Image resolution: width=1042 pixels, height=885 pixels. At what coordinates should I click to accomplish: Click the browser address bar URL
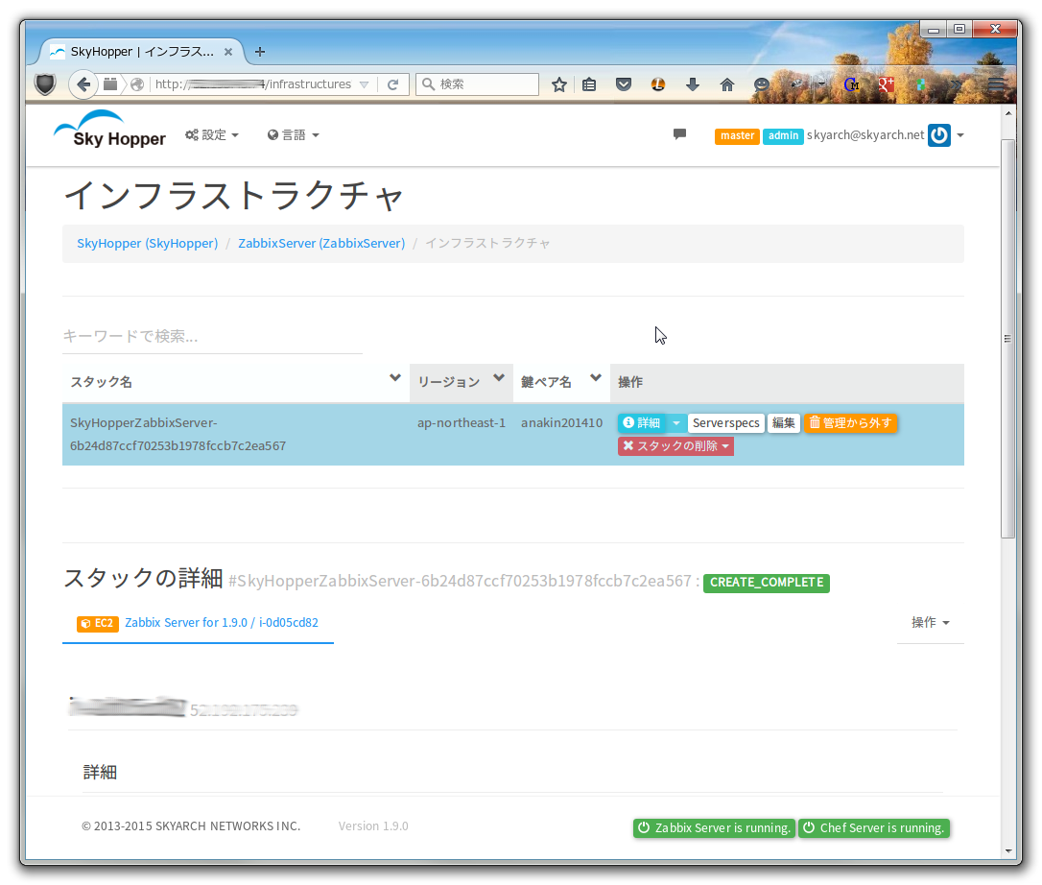252,84
